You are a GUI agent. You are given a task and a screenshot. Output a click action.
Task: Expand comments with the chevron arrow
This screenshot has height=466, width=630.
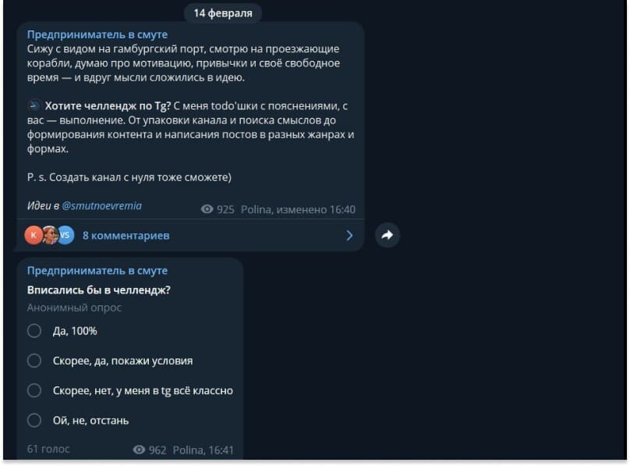tap(349, 236)
